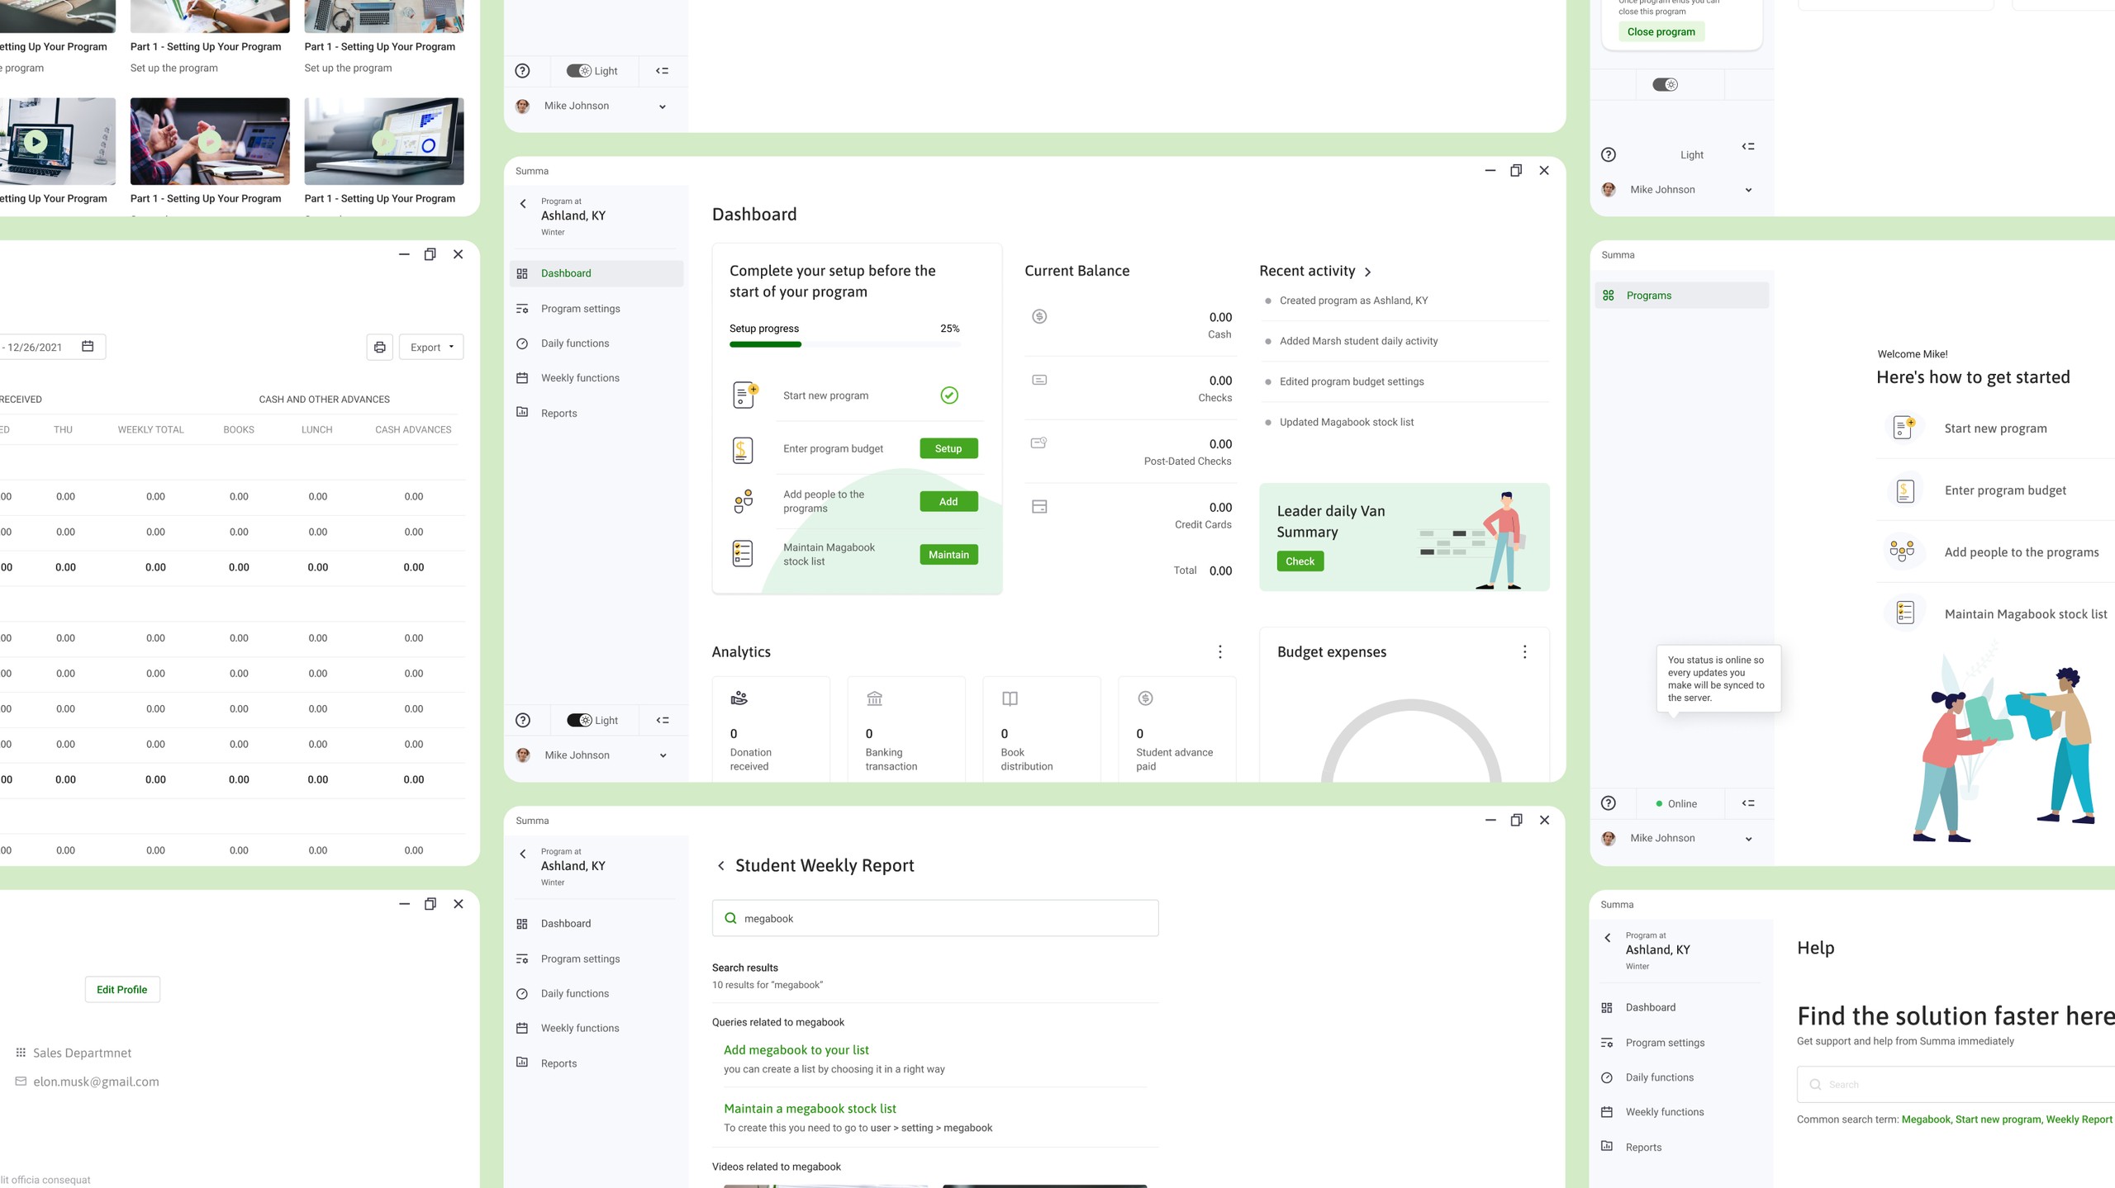Viewport: 2115px width, 1188px height.
Task: Open the Export dropdown
Action: [430, 347]
